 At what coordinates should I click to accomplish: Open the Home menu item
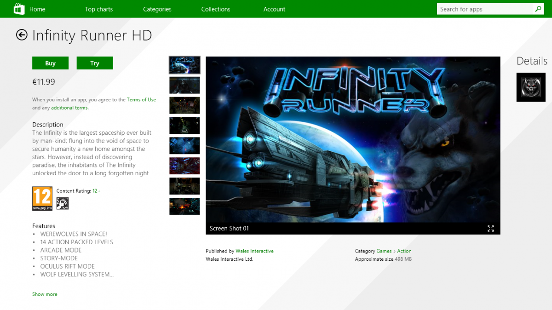coord(37,9)
